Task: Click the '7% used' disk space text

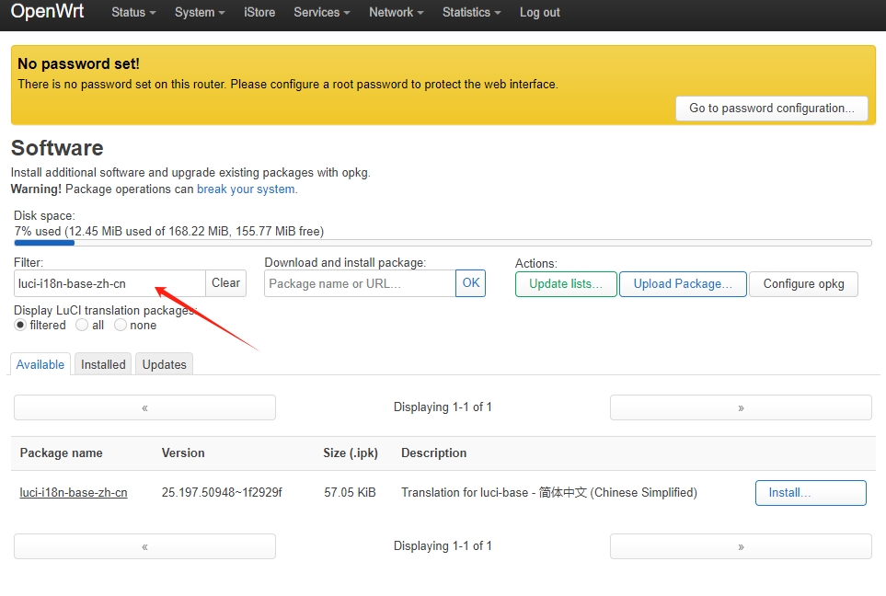Action: click(x=169, y=232)
